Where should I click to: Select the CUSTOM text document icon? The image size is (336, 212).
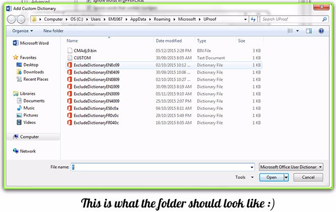point(69,58)
